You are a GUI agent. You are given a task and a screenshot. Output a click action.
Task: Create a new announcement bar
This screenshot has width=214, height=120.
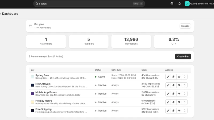coord(183,57)
